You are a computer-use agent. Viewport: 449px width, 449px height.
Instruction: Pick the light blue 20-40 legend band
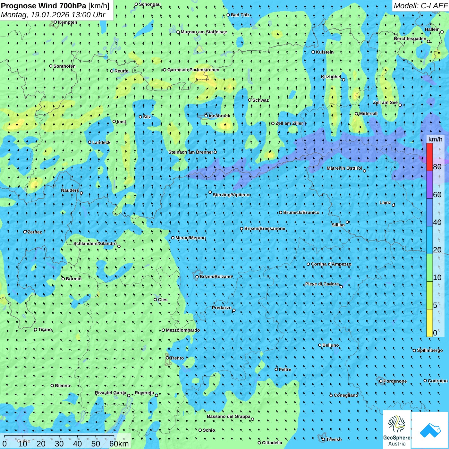pyautogui.click(x=429, y=240)
